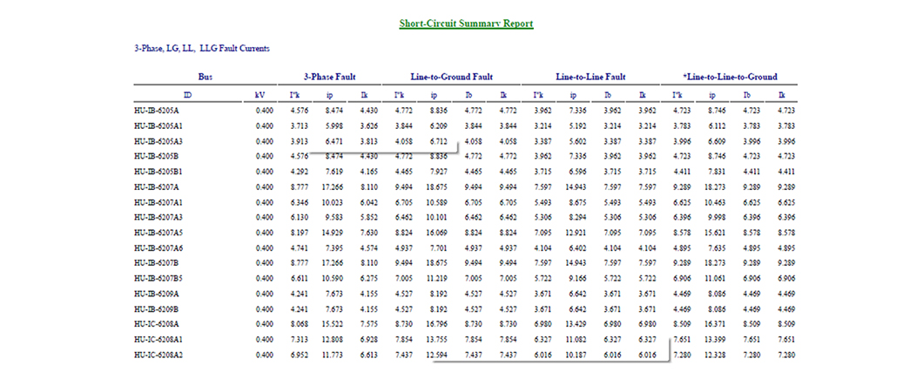Select bus ID HU-IC-6208A2
Viewport: 923px width, 379px height.
[158, 355]
